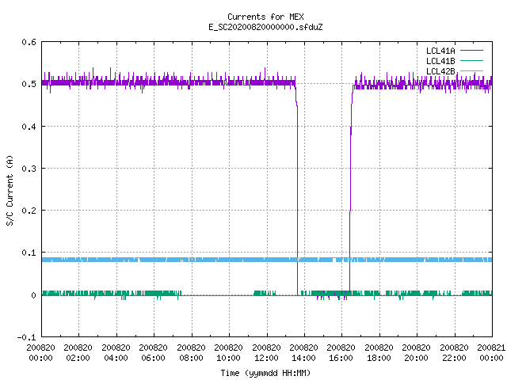Click the blue LCL42B trace band

coord(267,260)
